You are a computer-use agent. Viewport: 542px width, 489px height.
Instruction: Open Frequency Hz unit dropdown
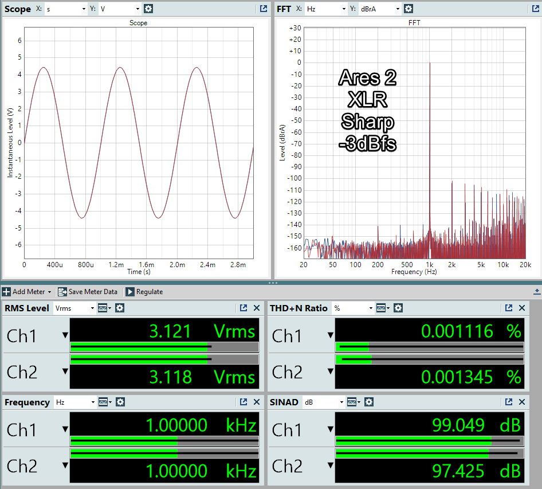pyautogui.click(x=74, y=402)
